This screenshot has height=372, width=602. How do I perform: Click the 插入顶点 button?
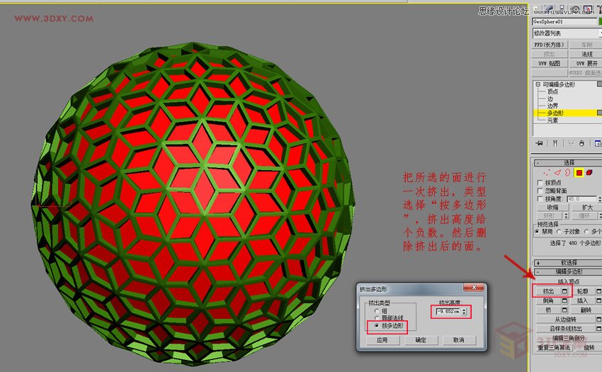point(569,282)
